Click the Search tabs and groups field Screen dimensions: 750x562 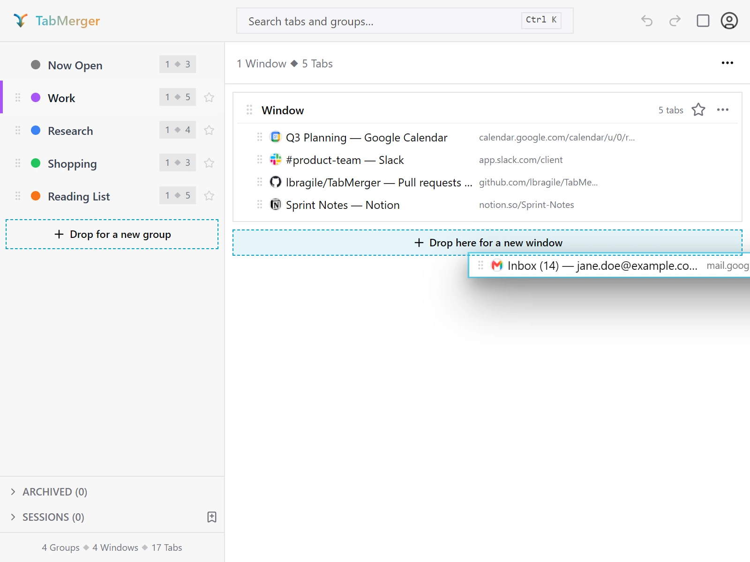(x=405, y=21)
